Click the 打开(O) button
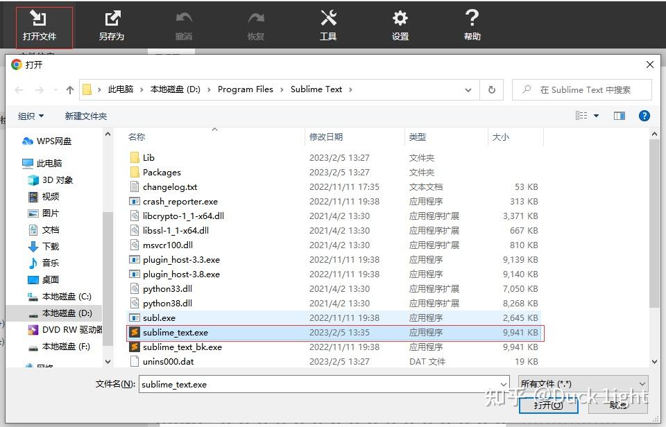The width and height of the screenshot is (666, 427). [547, 406]
